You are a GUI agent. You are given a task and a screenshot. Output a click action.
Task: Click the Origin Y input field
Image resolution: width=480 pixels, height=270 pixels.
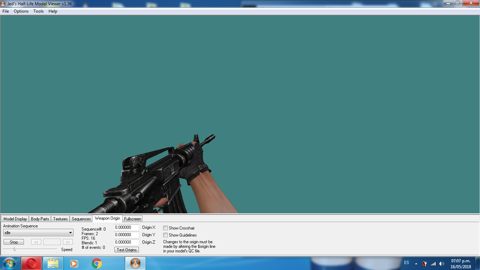click(x=127, y=235)
